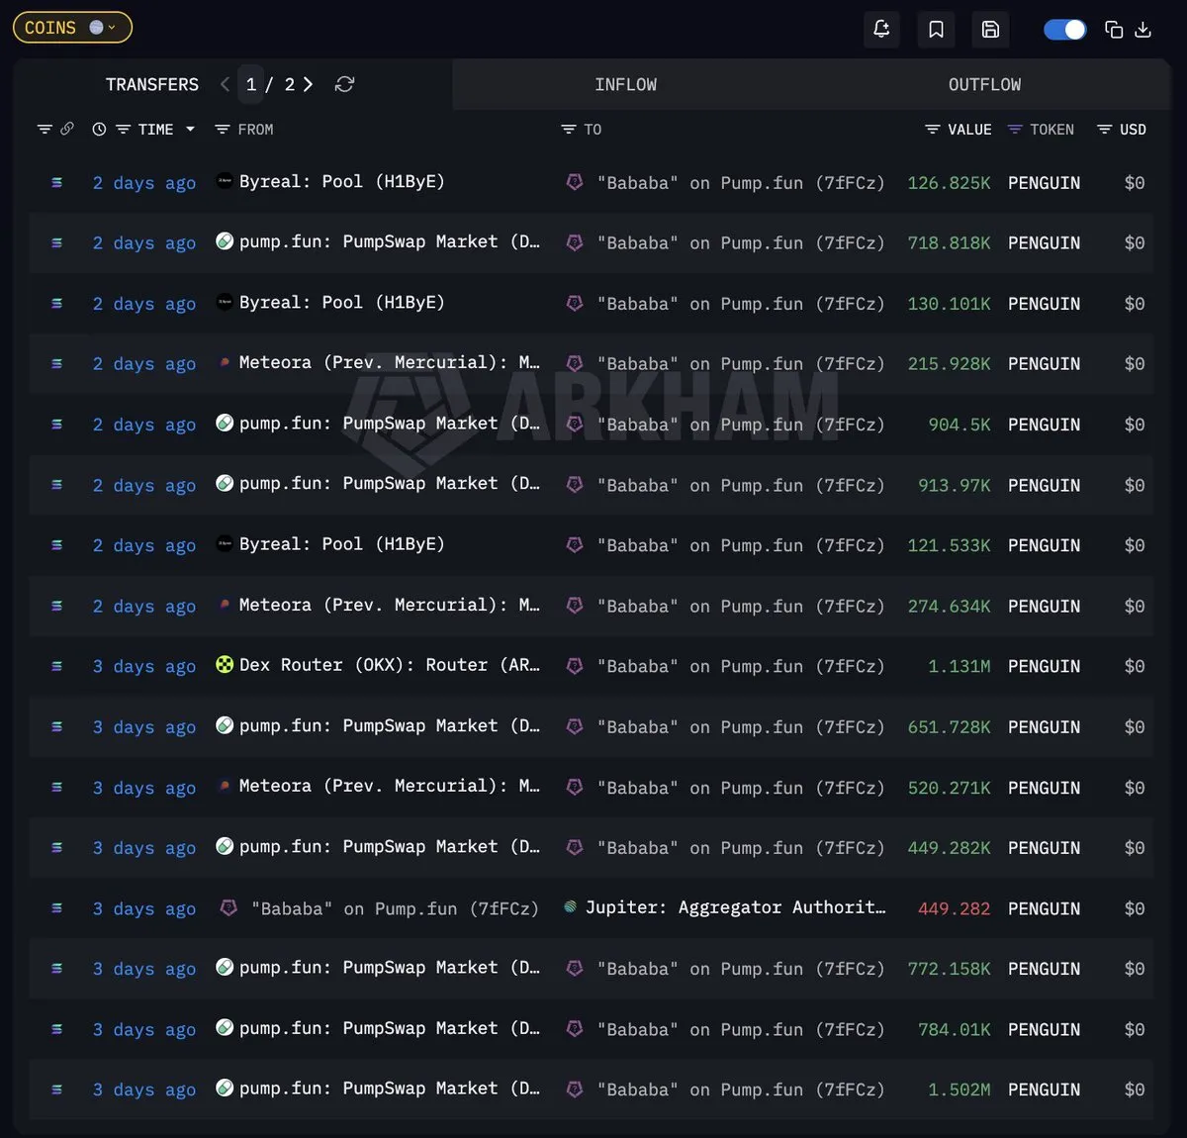Image resolution: width=1187 pixels, height=1138 pixels.
Task: Expand the TIME sort dropdown arrow
Action: click(190, 130)
